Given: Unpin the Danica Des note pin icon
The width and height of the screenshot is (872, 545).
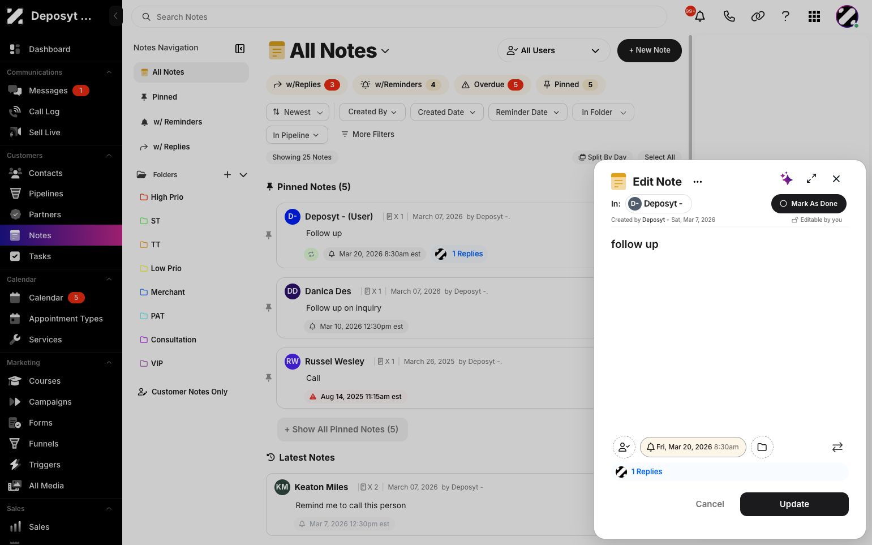Looking at the screenshot, I should tap(269, 307).
